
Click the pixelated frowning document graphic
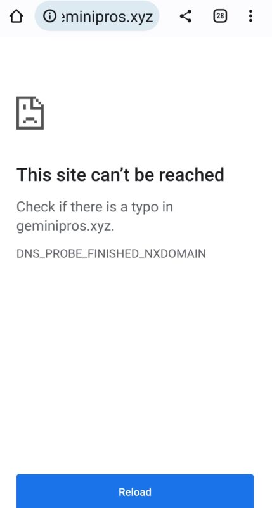tap(30, 112)
